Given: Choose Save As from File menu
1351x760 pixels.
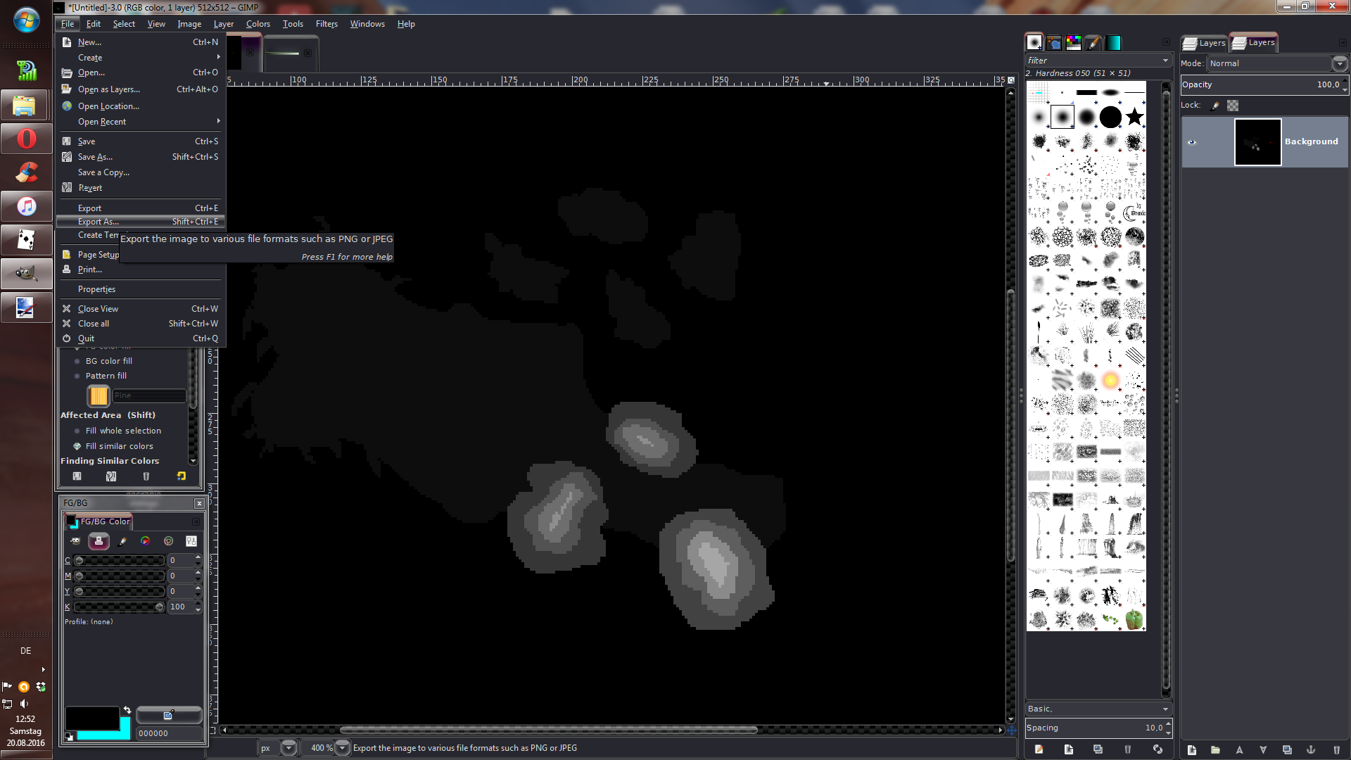Looking at the screenshot, I should point(141,157).
